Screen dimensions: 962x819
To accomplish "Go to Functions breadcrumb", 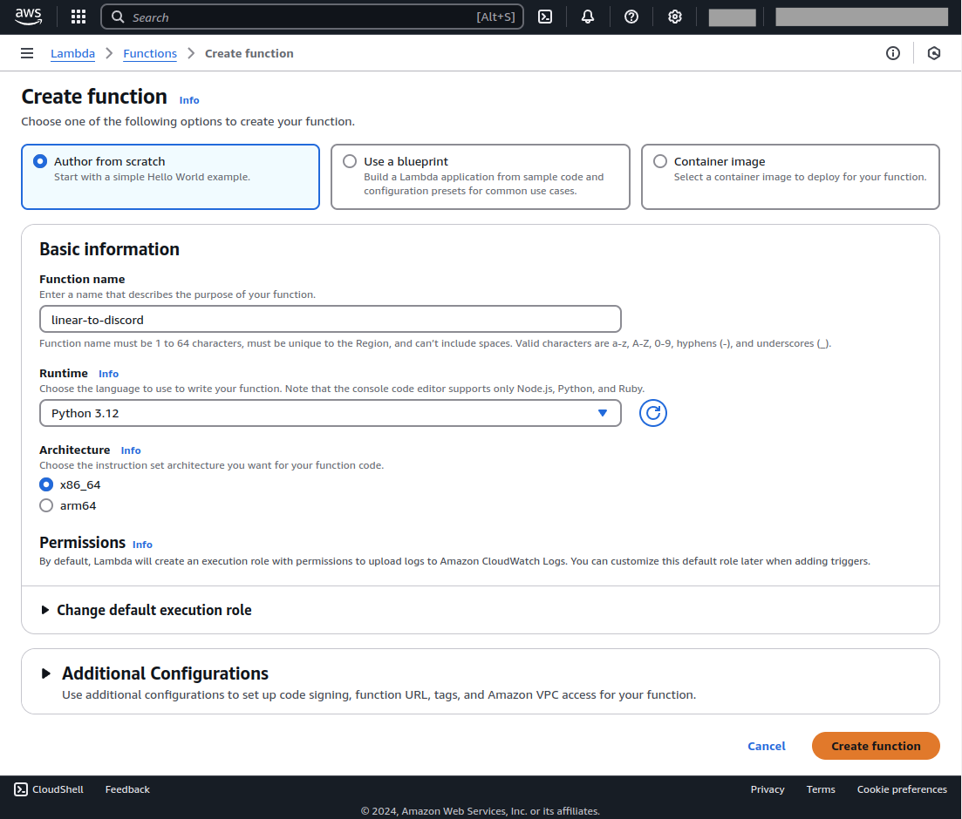I will coord(150,53).
